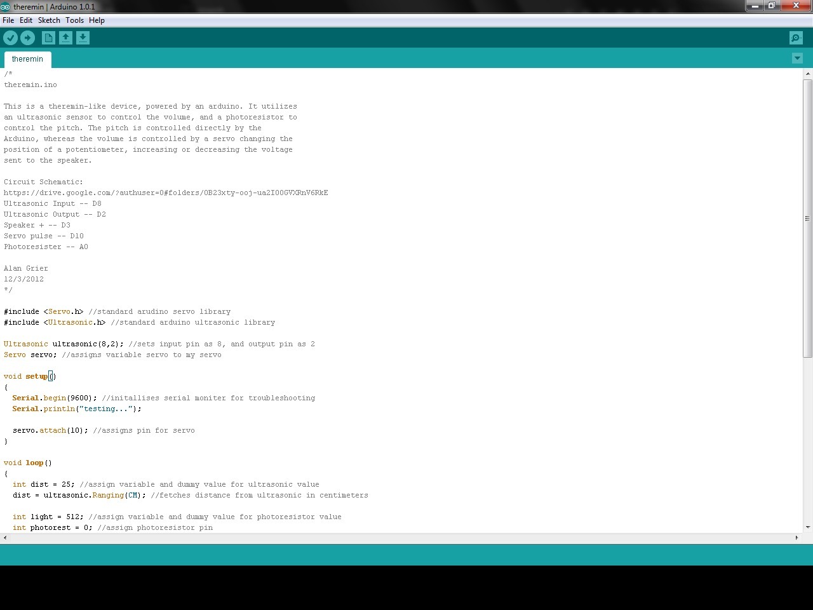
Task: Click the vertical scrollbar thumb
Action: (x=808, y=218)
